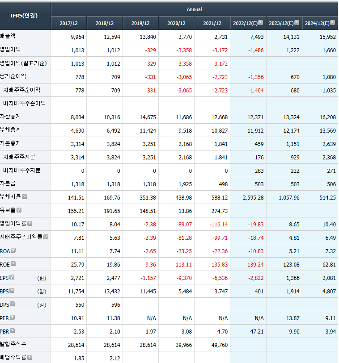Click the 지배주주순이익 estimate -1,404

[x=256, y=91]
